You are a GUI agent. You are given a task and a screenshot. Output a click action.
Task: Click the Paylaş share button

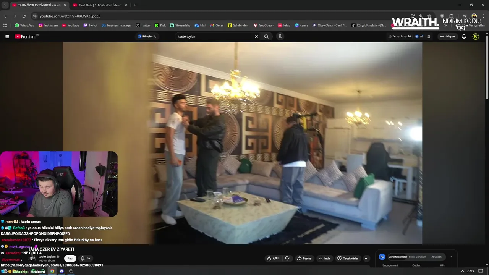(x=304, y=259)
